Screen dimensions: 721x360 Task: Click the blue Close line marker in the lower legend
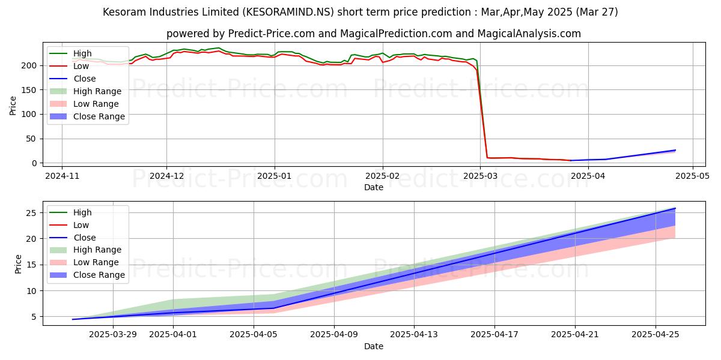point(59,238)
